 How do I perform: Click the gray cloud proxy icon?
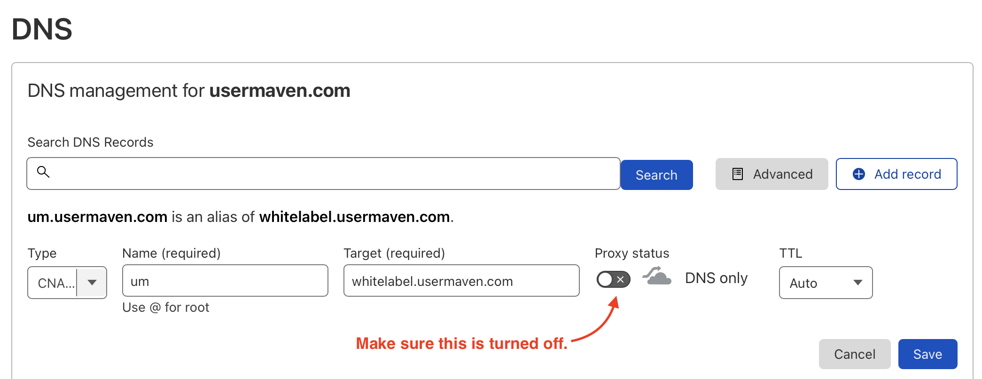[x=657, y=276]
